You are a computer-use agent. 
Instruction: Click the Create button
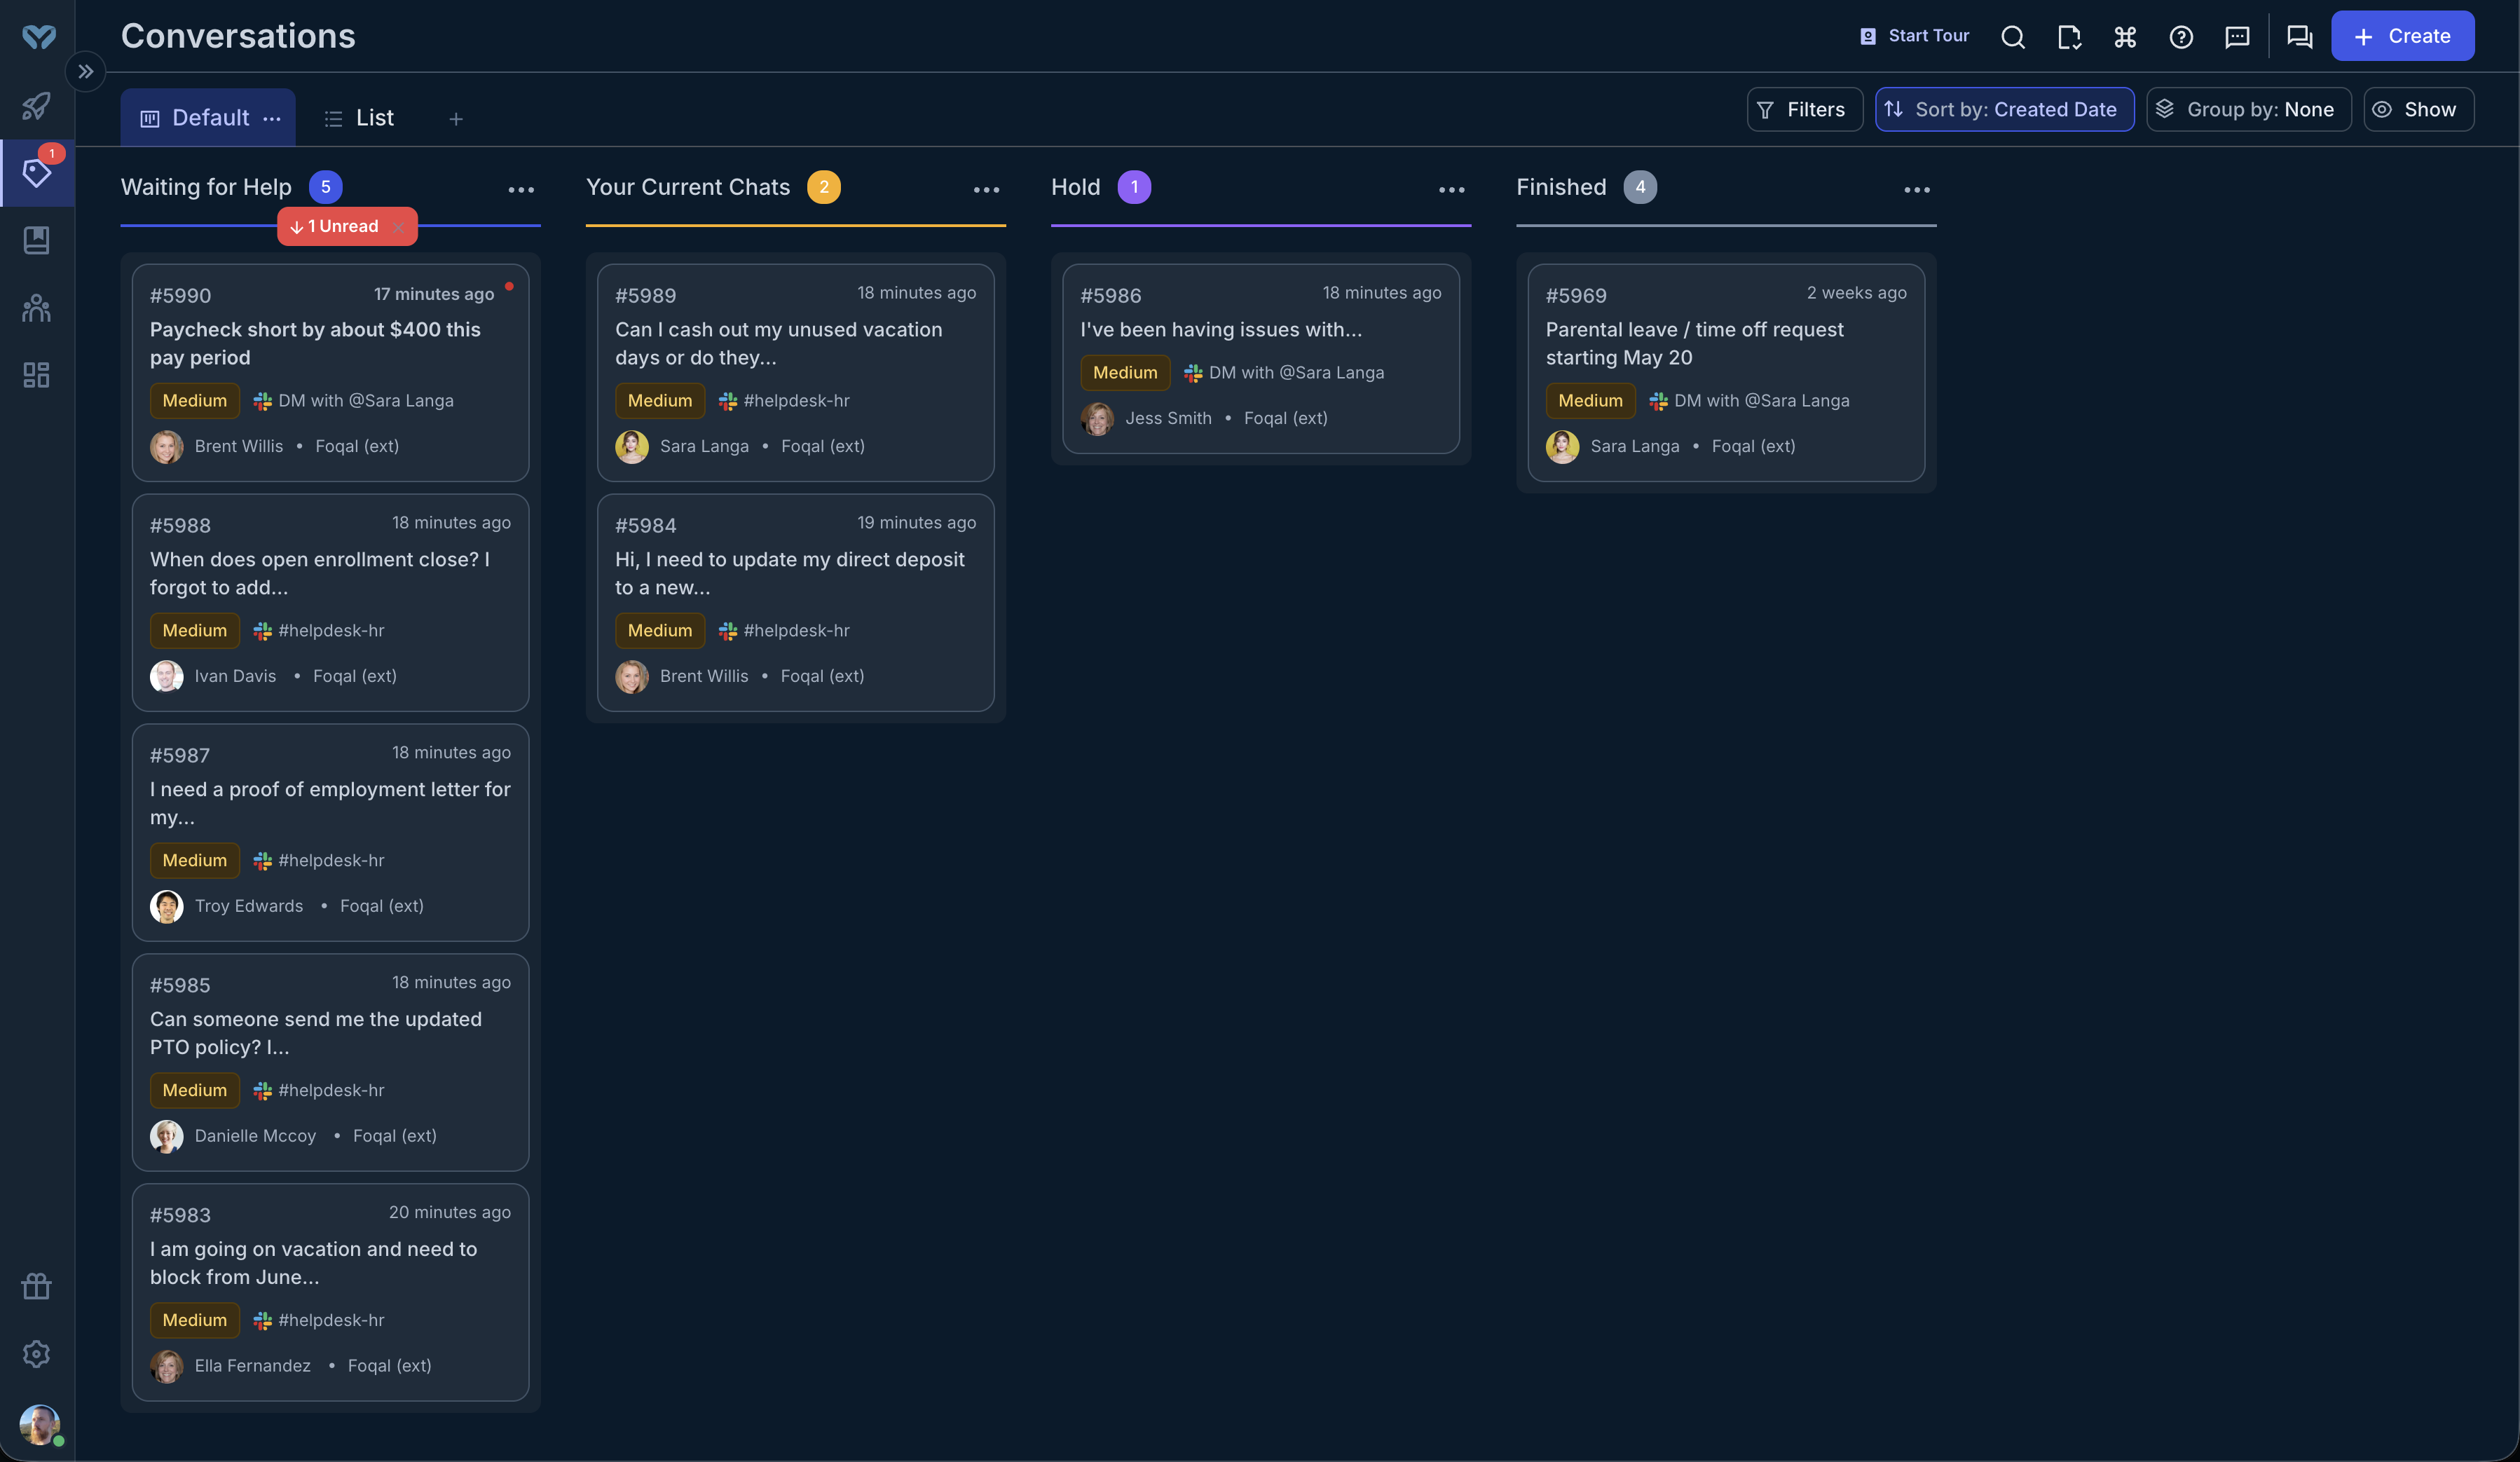(x=2402, y=36)
